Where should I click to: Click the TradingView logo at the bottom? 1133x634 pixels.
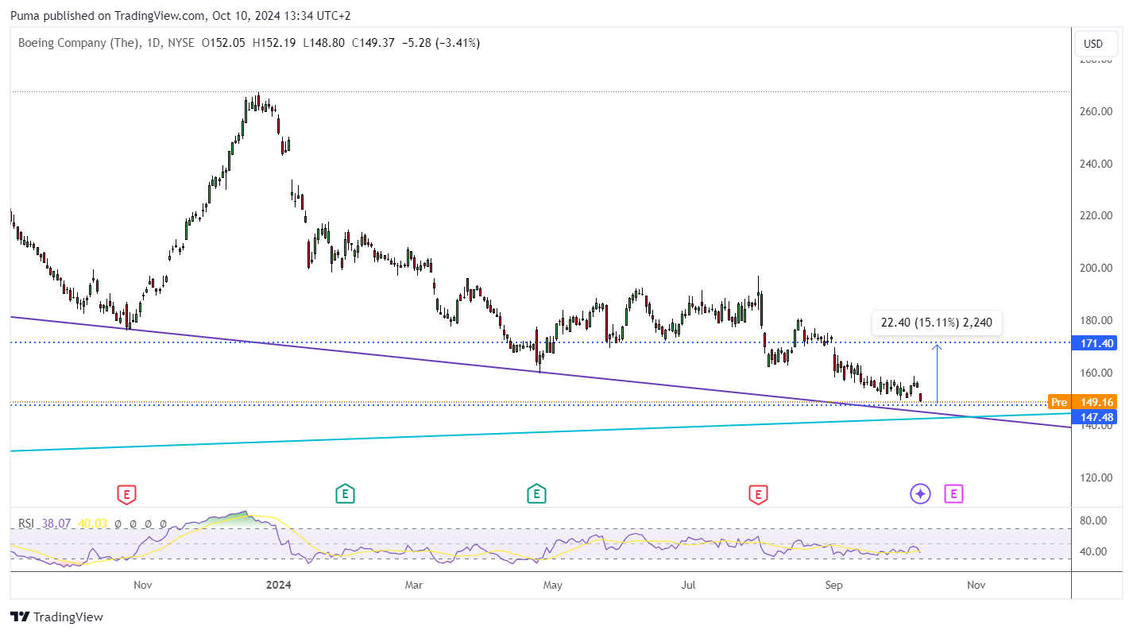(x=57, y=617)
